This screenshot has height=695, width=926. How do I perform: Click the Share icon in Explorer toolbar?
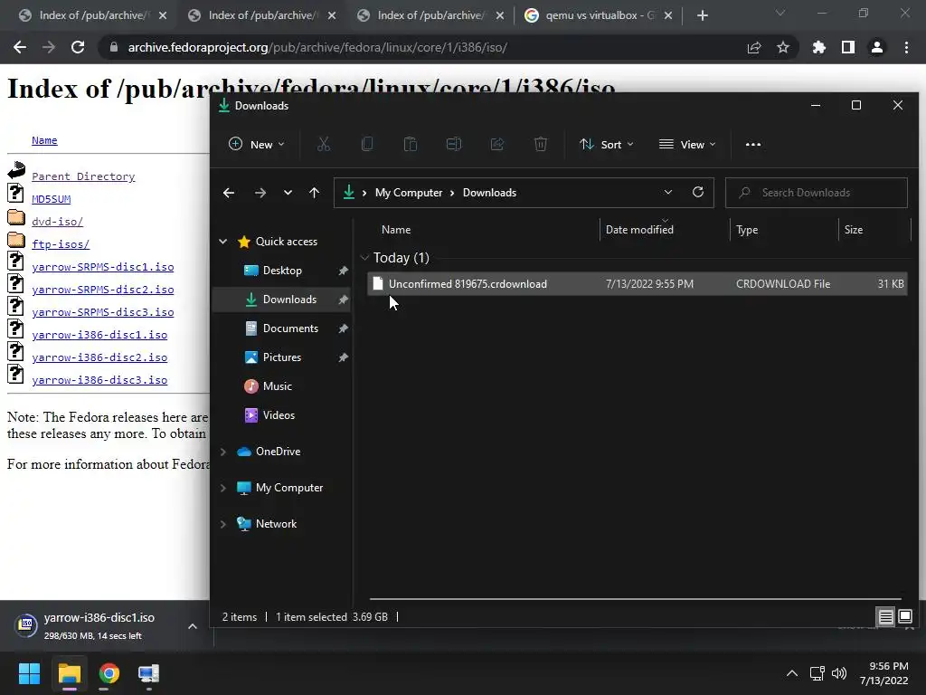pos(497,144)
